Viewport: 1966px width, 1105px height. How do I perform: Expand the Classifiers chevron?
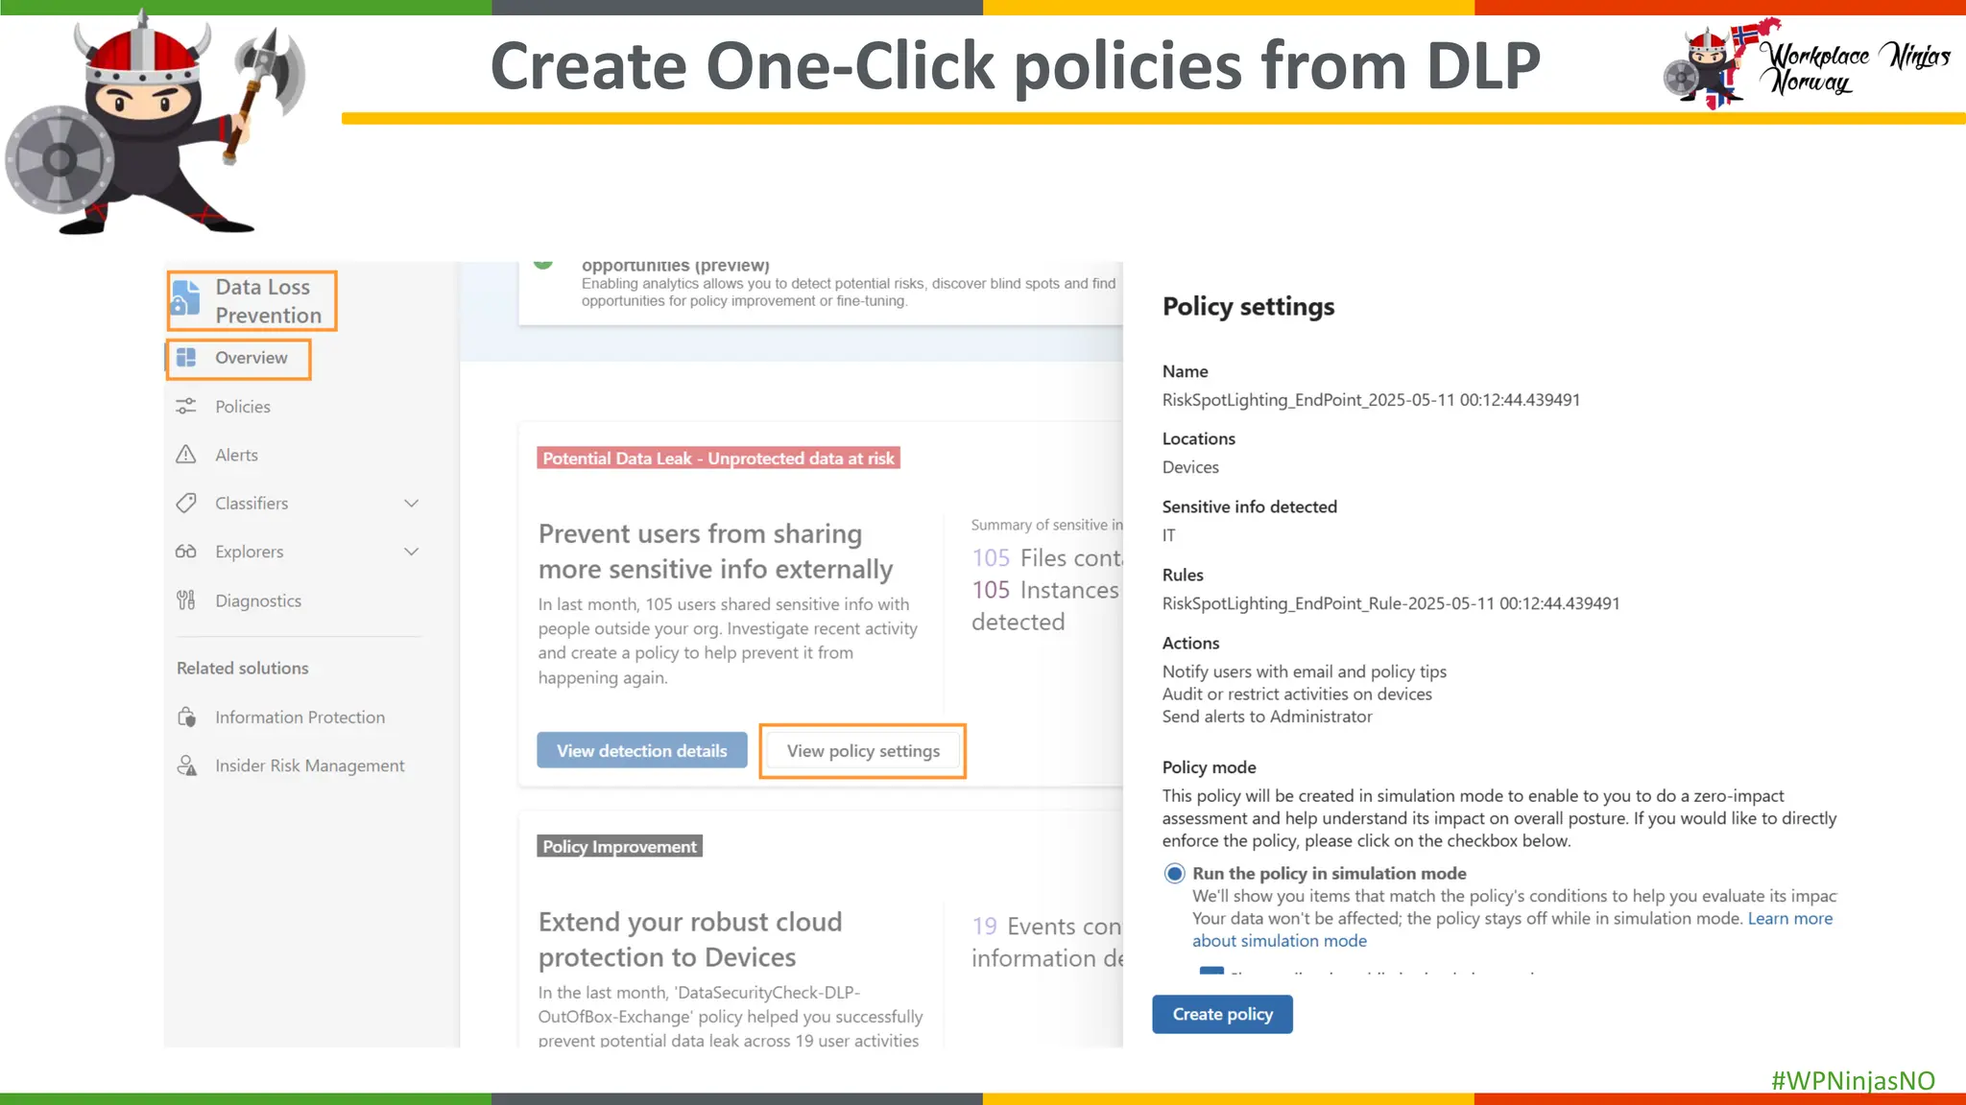point(412,504)
